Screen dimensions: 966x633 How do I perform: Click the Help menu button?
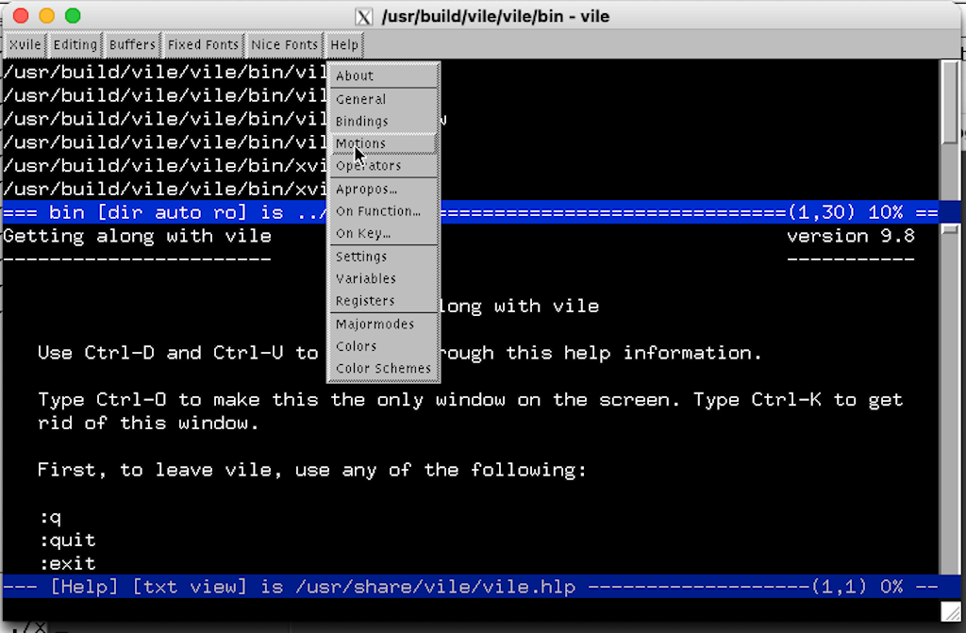click(x=344, y=44)
